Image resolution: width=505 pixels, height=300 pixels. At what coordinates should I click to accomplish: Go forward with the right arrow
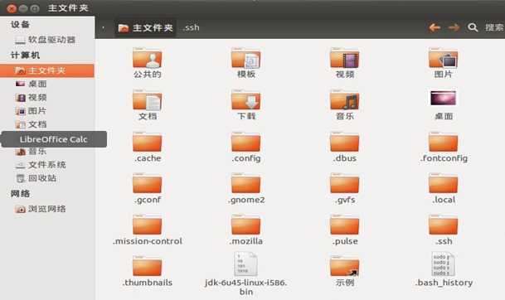pyautogui.click(x=454, y=27)
